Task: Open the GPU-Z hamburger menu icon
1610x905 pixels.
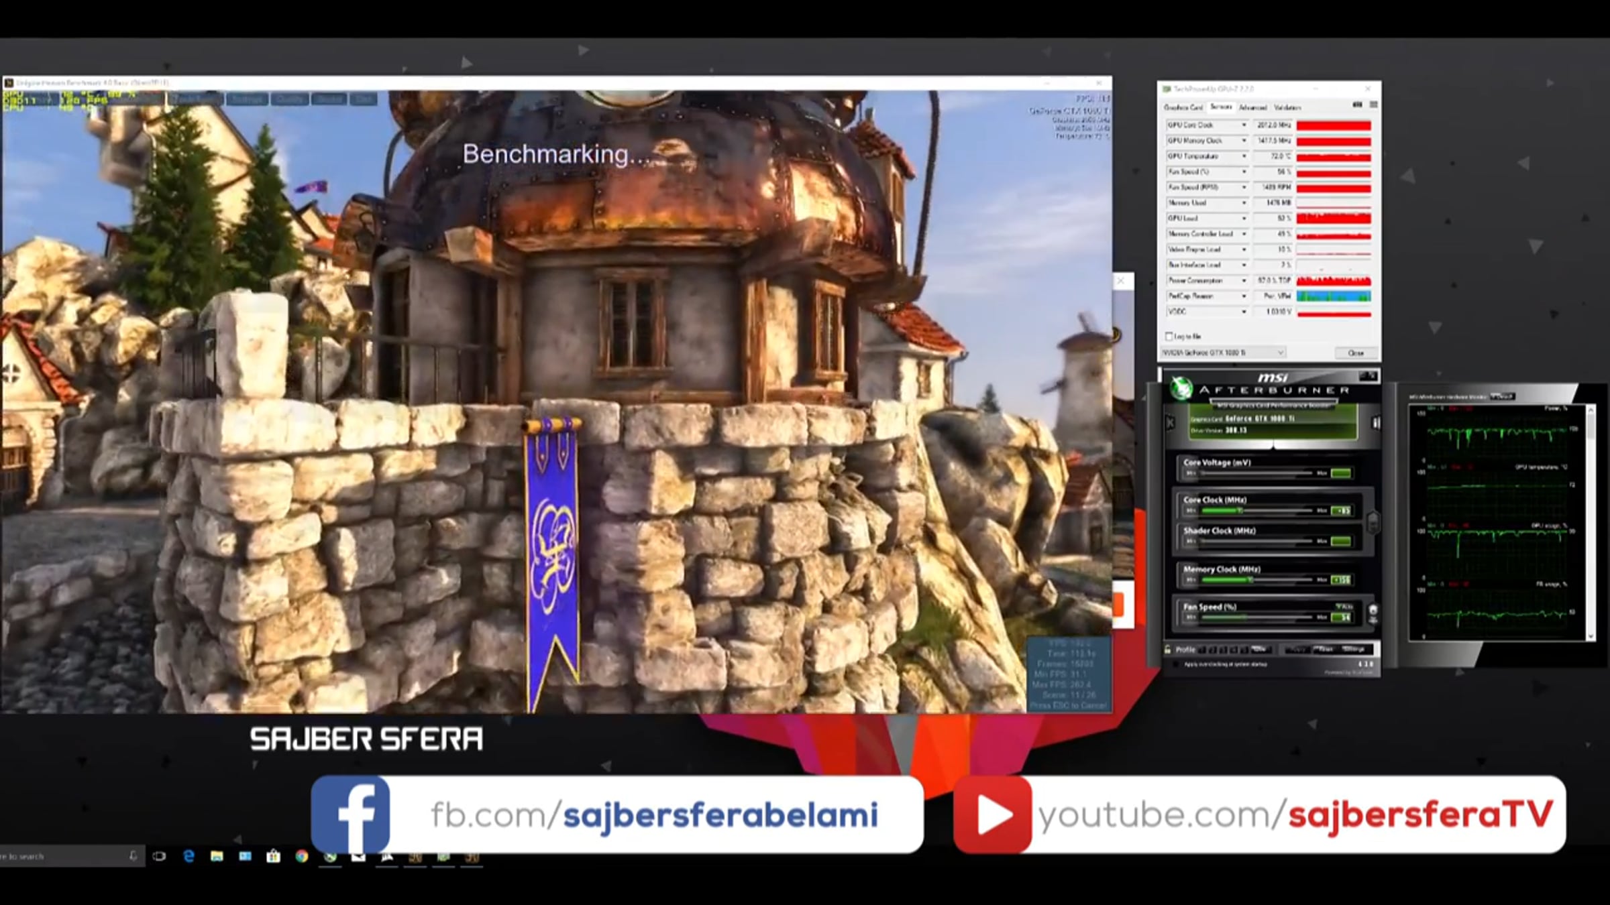Action: 1373,105
